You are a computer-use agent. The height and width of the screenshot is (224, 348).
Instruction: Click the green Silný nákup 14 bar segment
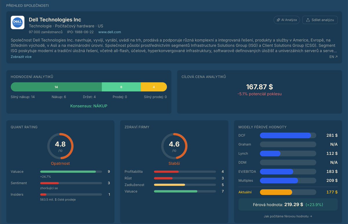[x=56, y=87]
